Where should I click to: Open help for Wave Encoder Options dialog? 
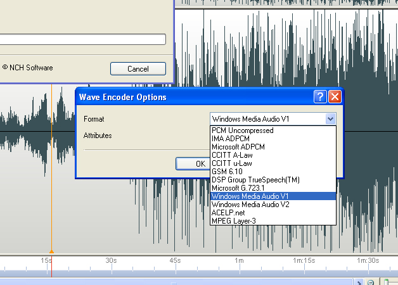(x=320, y=97)
